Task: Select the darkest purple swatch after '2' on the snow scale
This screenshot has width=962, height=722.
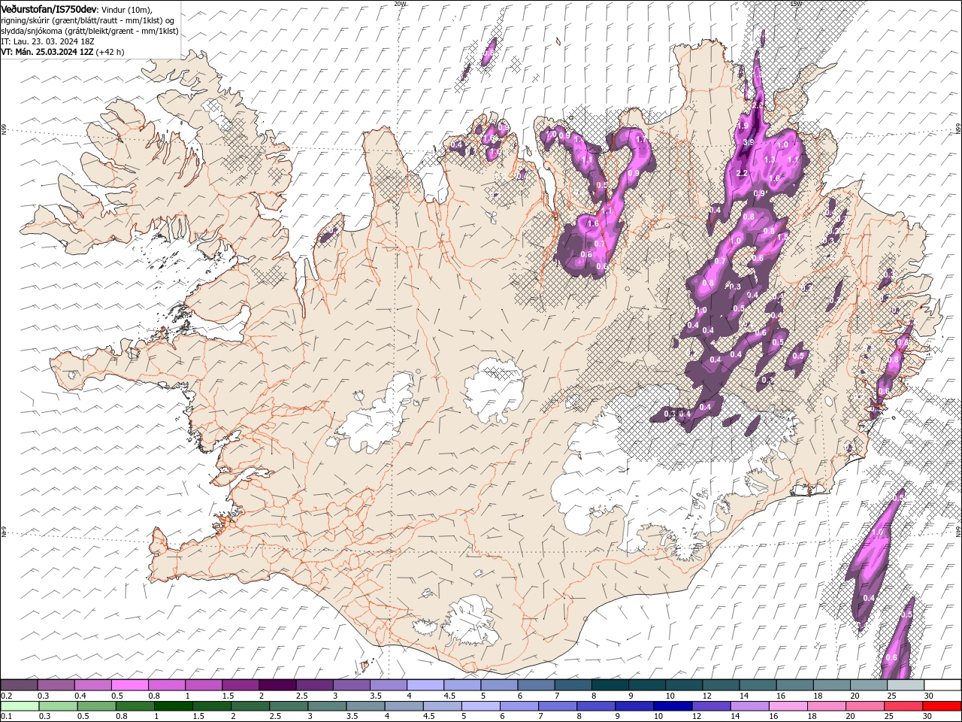Action: [x=277, y=685]
